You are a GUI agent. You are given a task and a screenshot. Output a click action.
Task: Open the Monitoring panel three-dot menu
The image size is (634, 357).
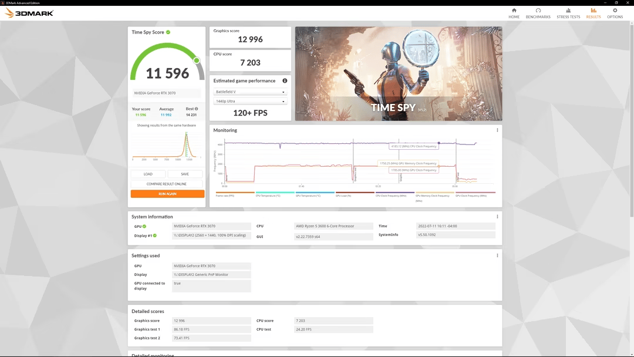click(x=497, y=130)
